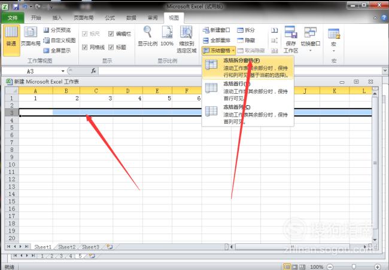Click 缩放到选定区域 zoom to selection
Screen dimensions: 389x270
click(186, 39)
